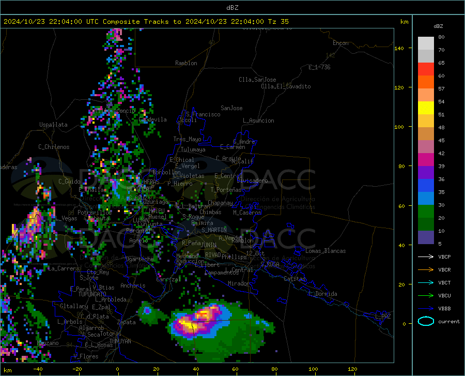Click the TUPUNGATO city label
Image resolution: width=465 pixels, height=376 pixels.
click(x=92, y=294)
